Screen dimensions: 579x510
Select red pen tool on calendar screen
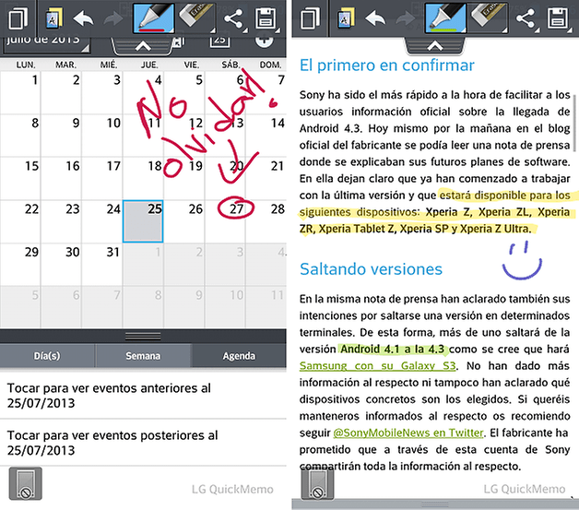point(153,18)
